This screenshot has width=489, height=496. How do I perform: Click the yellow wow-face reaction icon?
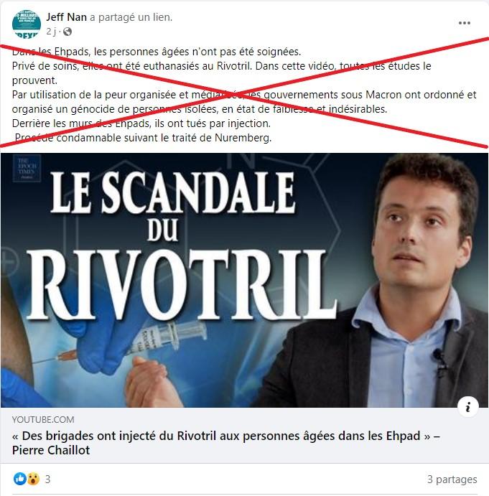click(33, 479)
